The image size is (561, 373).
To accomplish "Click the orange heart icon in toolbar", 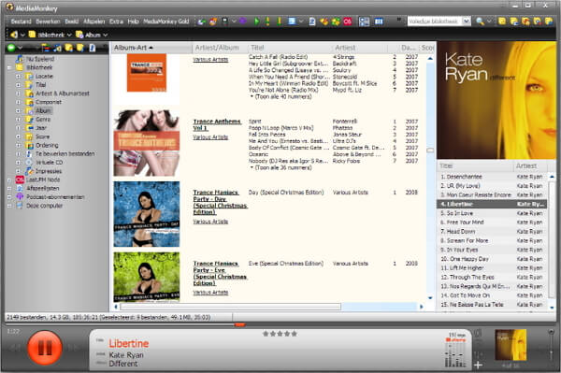I will point(324,22).
